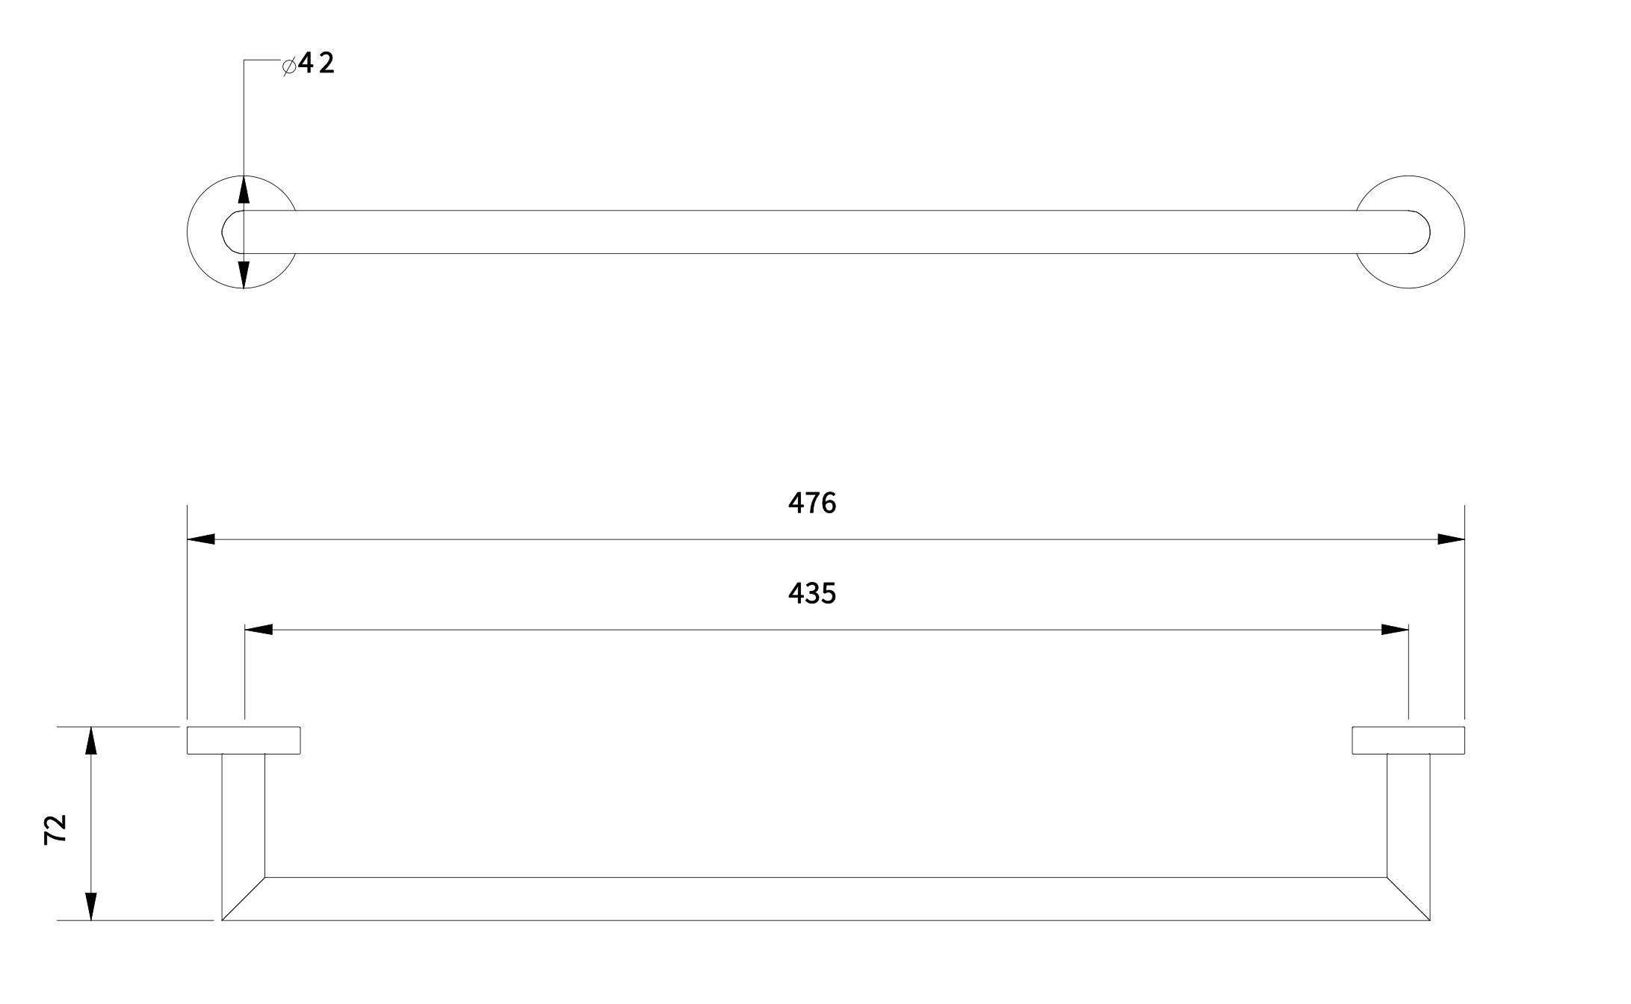
Task: Click the left arrowhead of the 435 dimension
Action: [x=259, y=630]
